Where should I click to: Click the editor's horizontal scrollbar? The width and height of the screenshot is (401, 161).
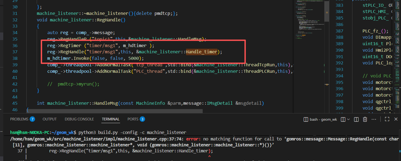(114, 111)
